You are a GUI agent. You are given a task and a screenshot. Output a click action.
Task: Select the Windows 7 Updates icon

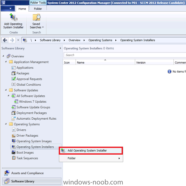coord(16,102)
